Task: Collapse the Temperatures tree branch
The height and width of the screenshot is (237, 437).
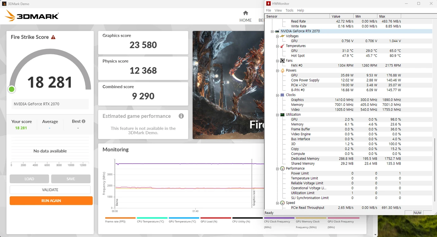Action: click(277, 46)
